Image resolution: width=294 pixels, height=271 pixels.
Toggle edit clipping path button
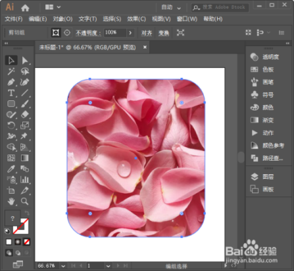pyautogui.click(x=55, y=33)
